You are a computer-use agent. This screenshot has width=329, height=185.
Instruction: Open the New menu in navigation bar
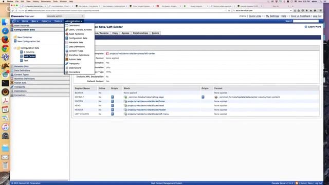pos(34,21)
